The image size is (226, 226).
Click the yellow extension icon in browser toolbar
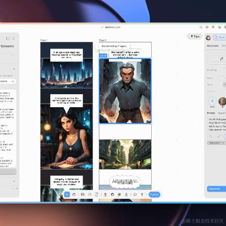click(x=213, y=27)
